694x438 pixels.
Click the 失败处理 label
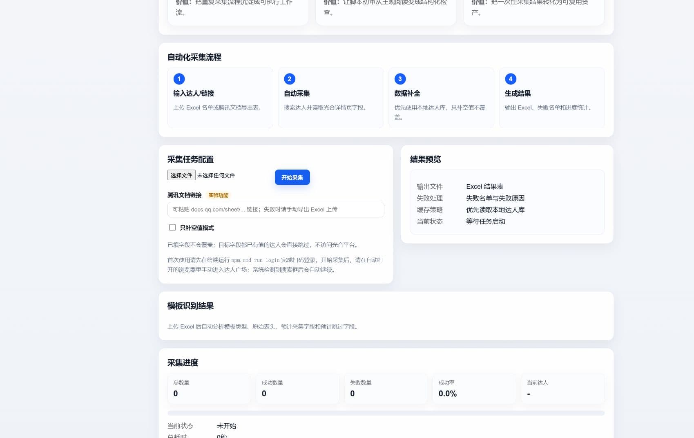[430, 198]
